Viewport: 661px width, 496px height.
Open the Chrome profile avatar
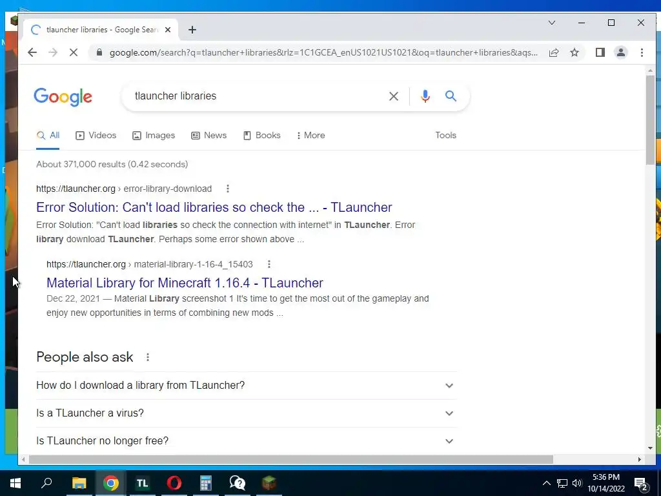pyautogui.click(x=620, y=52)
